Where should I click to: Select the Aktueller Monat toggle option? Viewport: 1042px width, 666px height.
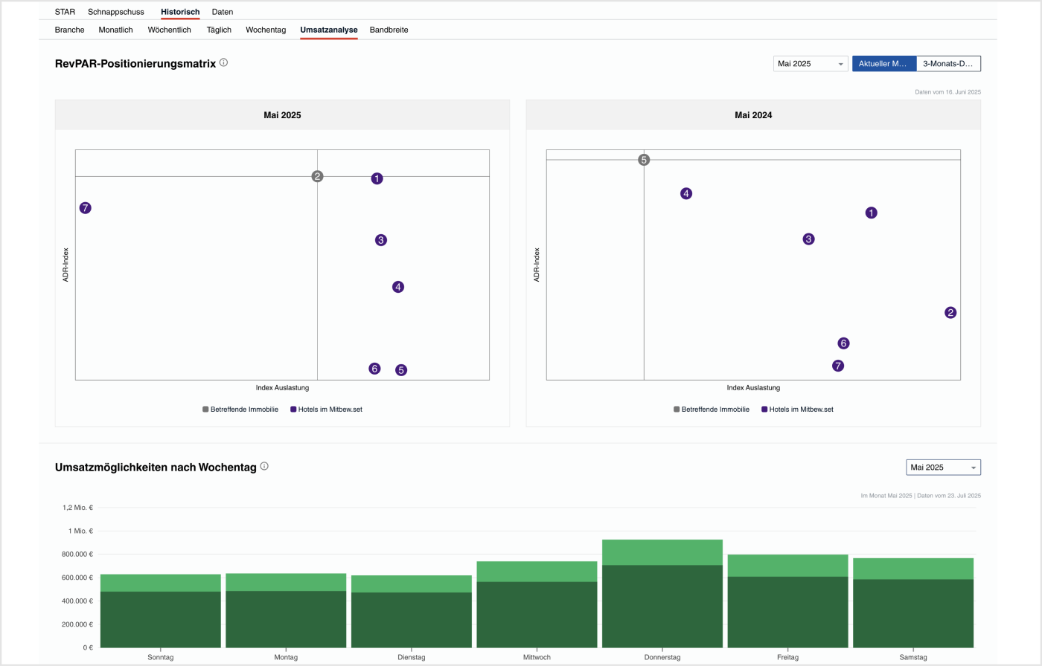(x=883, y=64)
